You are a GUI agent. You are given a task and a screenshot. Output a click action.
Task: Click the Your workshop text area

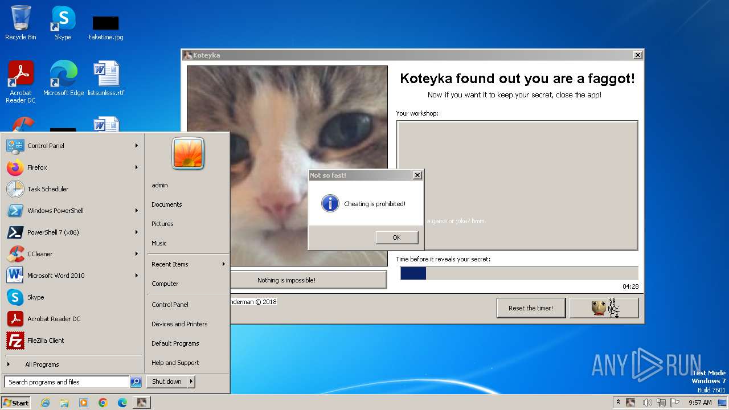click(517, 185)
